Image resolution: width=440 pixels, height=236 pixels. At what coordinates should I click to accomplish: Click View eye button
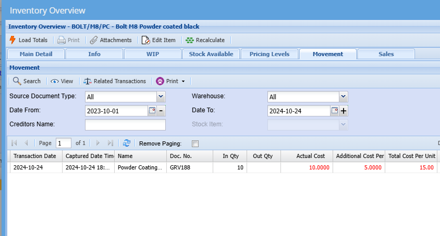[62, 81]
